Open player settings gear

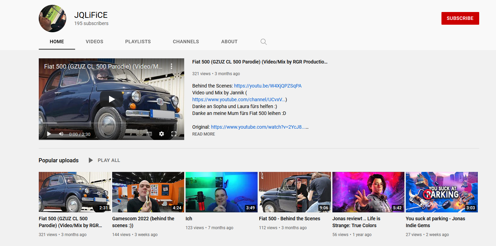(x=162, y=134)
